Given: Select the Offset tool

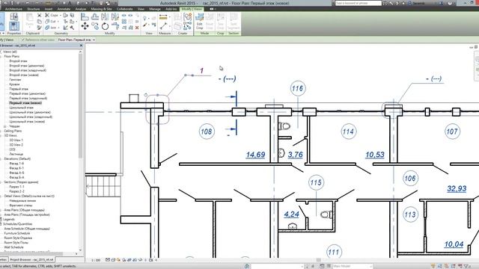Looking at the screenshot, I should tap(95, 17).
